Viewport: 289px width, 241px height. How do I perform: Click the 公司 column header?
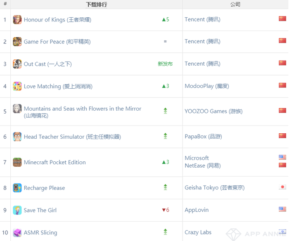coord(235,4)
